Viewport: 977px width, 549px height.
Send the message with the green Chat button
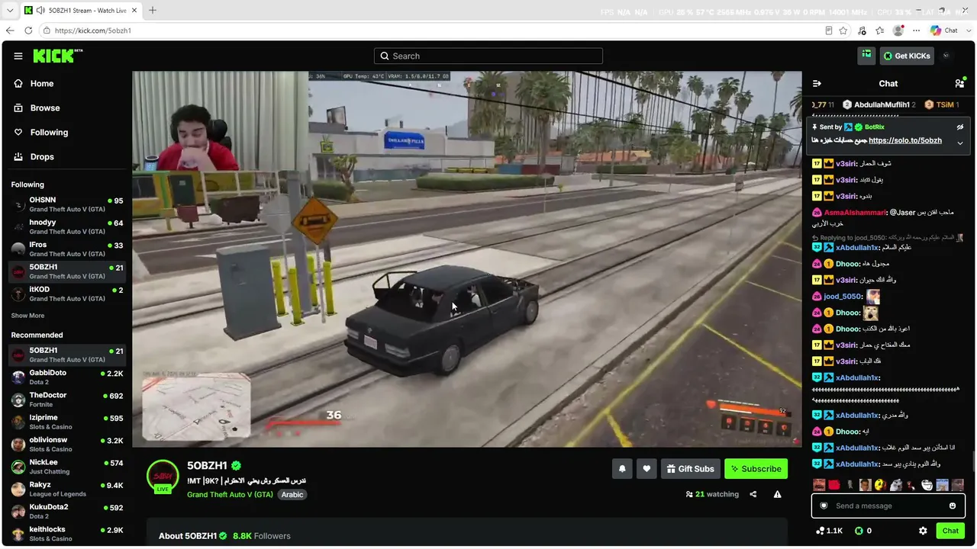[950, 531]
